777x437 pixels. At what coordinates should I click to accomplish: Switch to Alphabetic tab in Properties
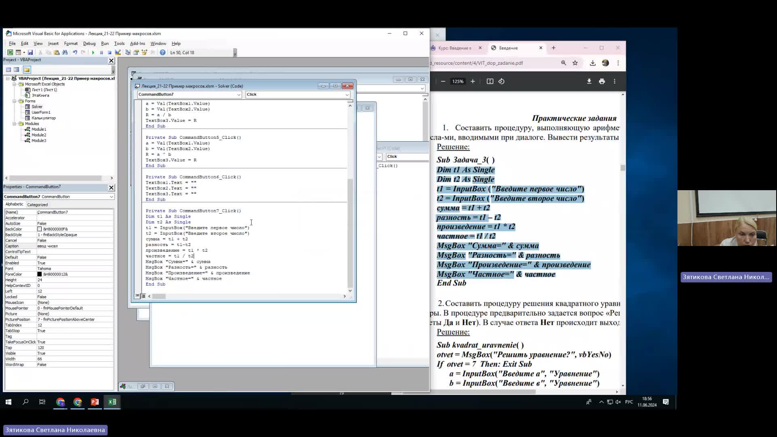point(14,204)
